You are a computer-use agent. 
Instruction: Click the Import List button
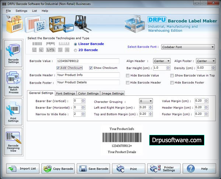tap(23, 168)
